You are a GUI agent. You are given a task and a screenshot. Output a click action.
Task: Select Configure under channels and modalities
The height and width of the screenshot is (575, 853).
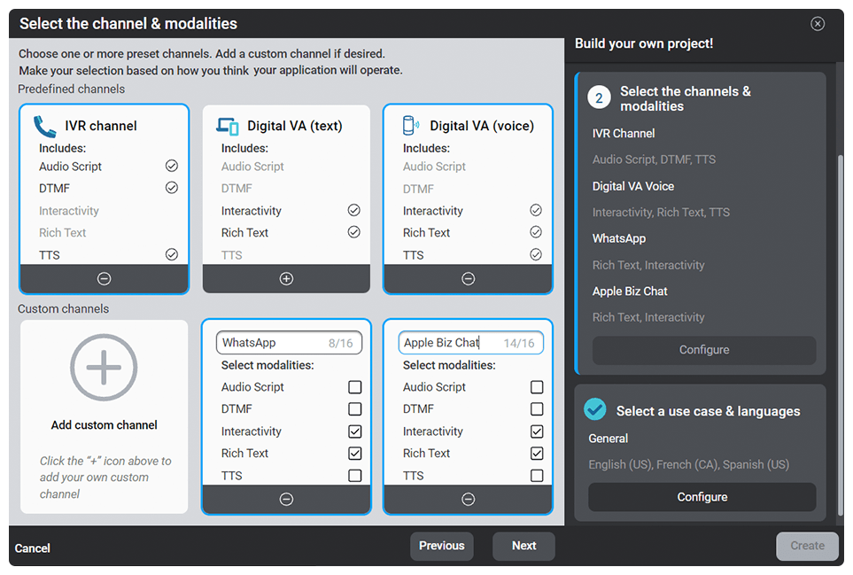702,350
